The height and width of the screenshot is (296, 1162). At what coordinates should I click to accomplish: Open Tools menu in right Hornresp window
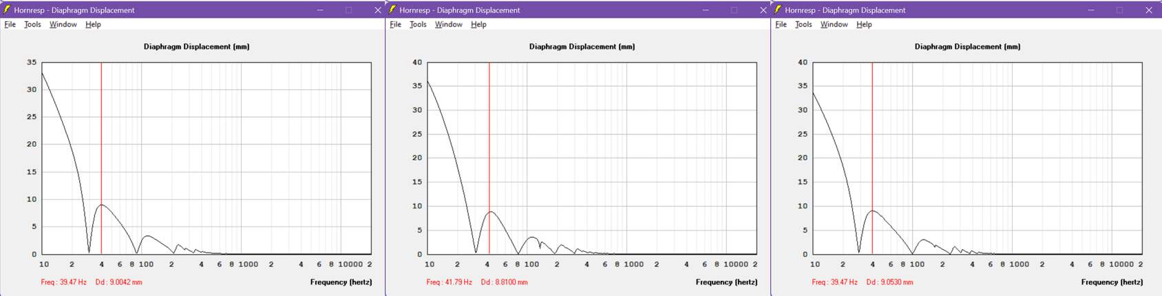(x=803, y=24)
